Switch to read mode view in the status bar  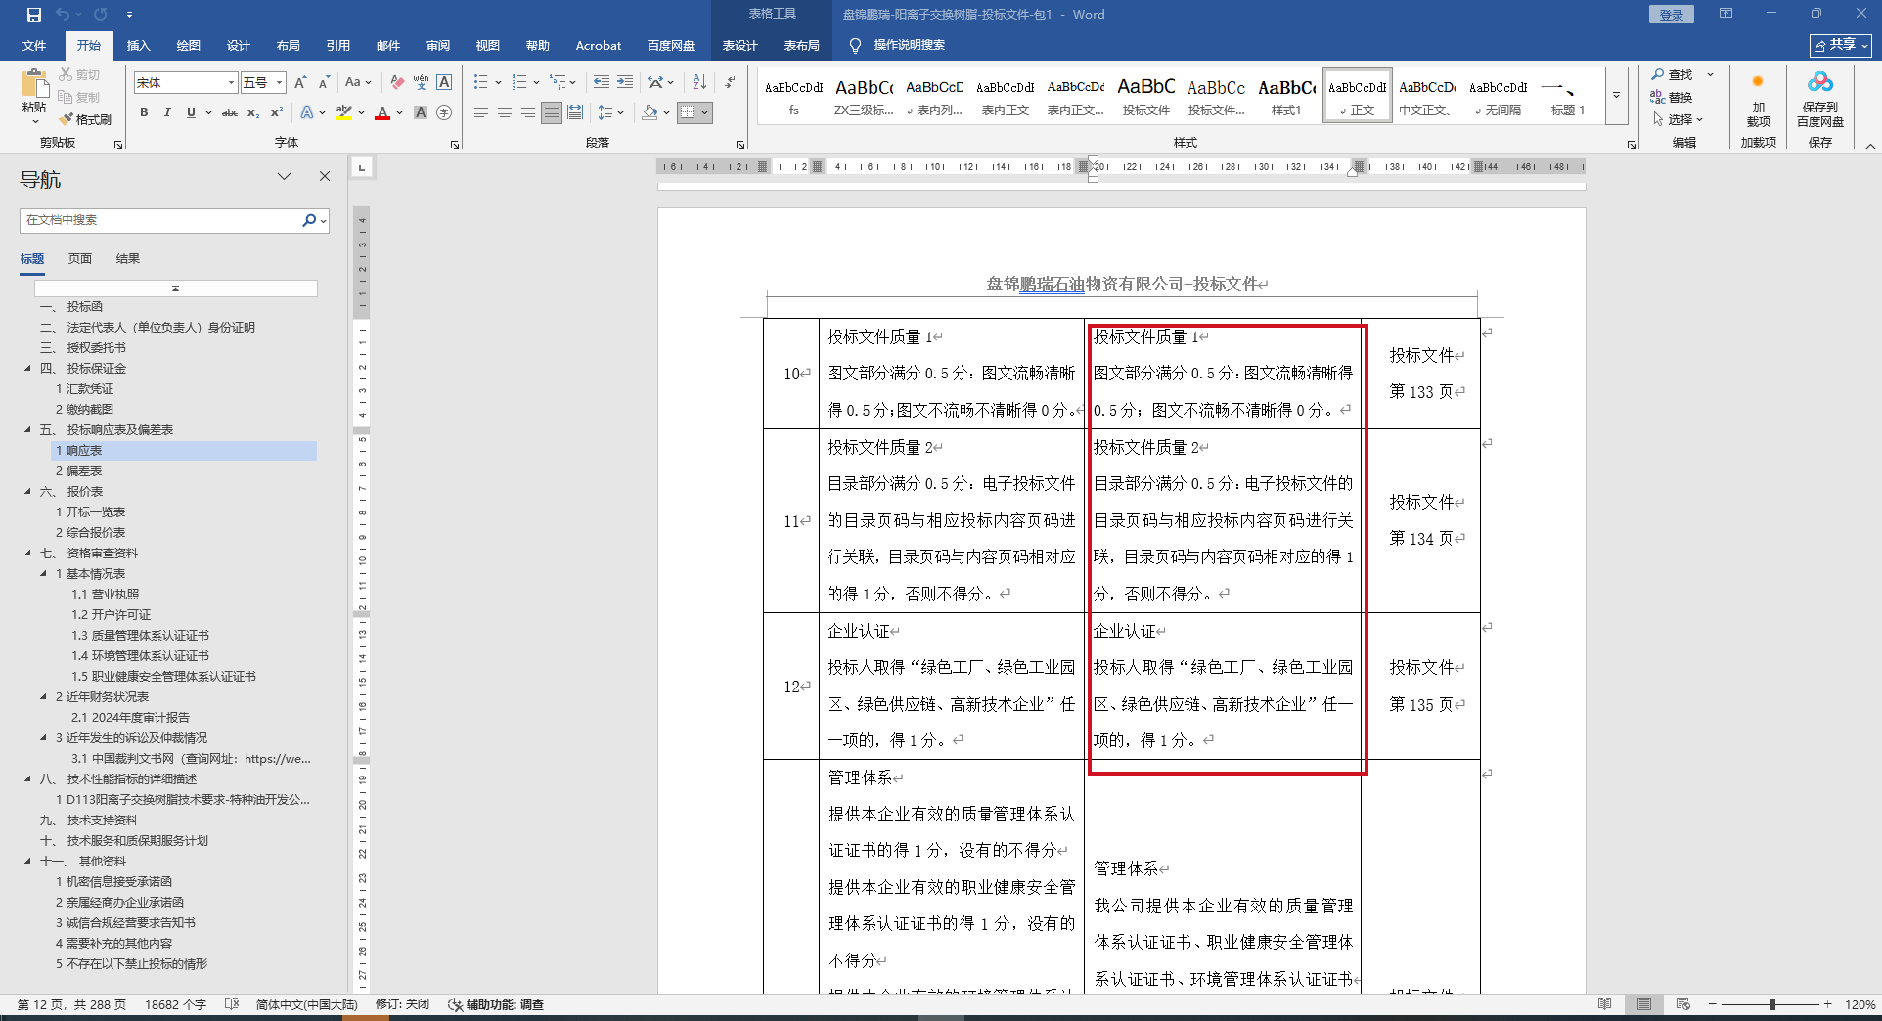coord(1604,1004)
